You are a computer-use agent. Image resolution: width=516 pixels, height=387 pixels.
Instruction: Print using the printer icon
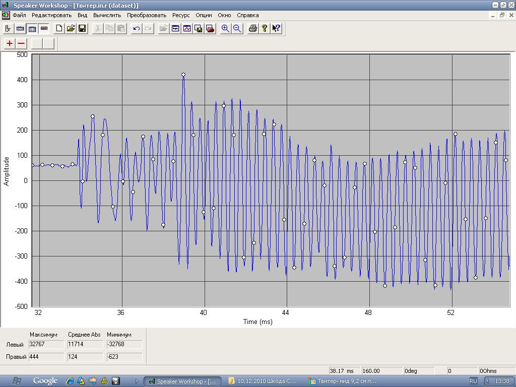click(253, 29)
